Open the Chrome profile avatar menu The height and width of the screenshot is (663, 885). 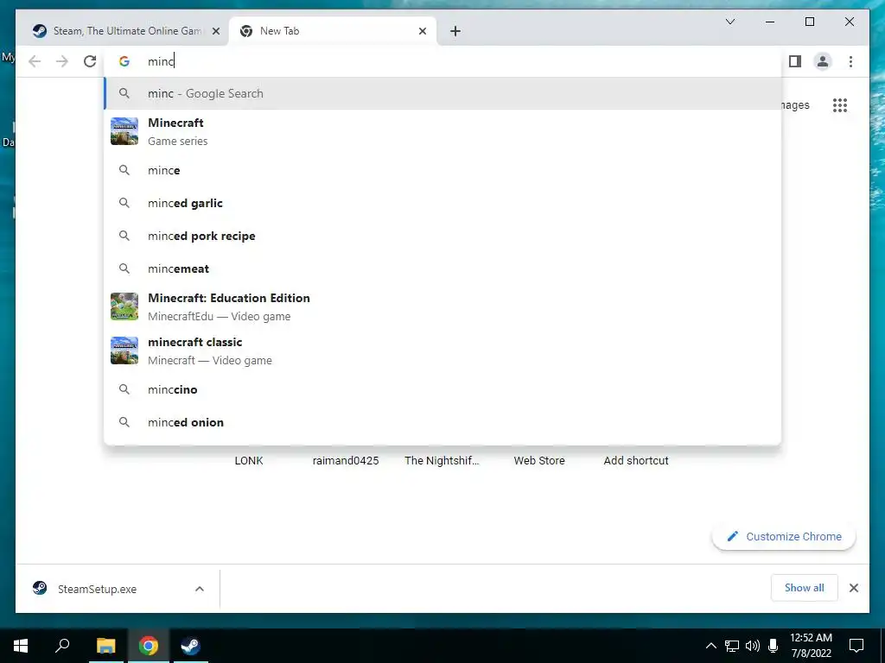coord(823,61)
